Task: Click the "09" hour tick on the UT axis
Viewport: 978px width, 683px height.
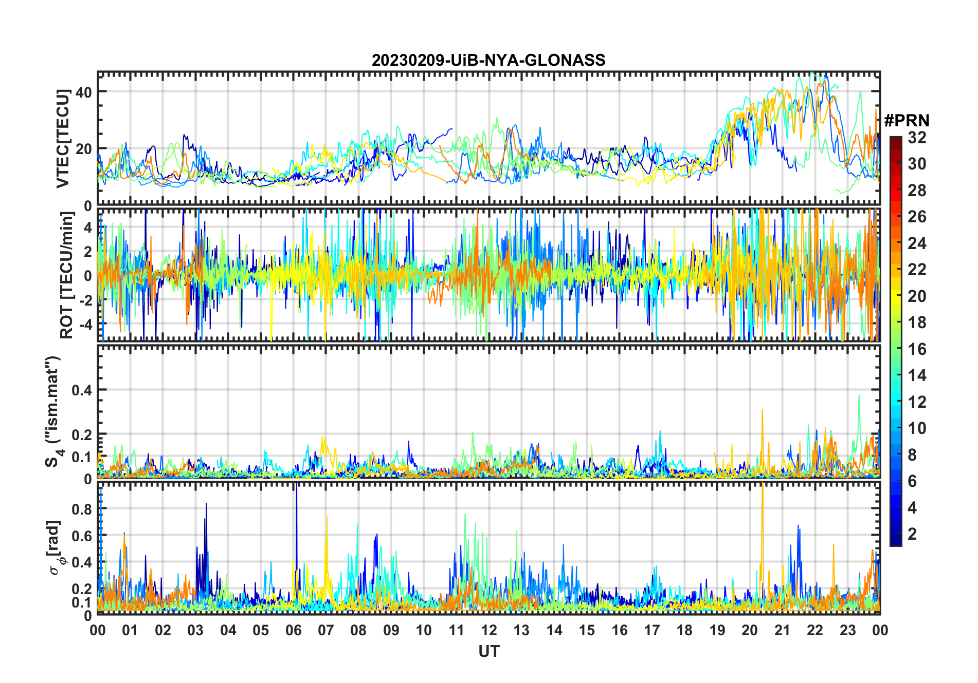Action: [x=391, y=630]
